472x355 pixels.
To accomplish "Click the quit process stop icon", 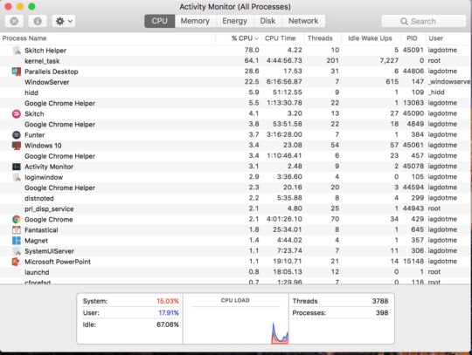I will 14,21.
